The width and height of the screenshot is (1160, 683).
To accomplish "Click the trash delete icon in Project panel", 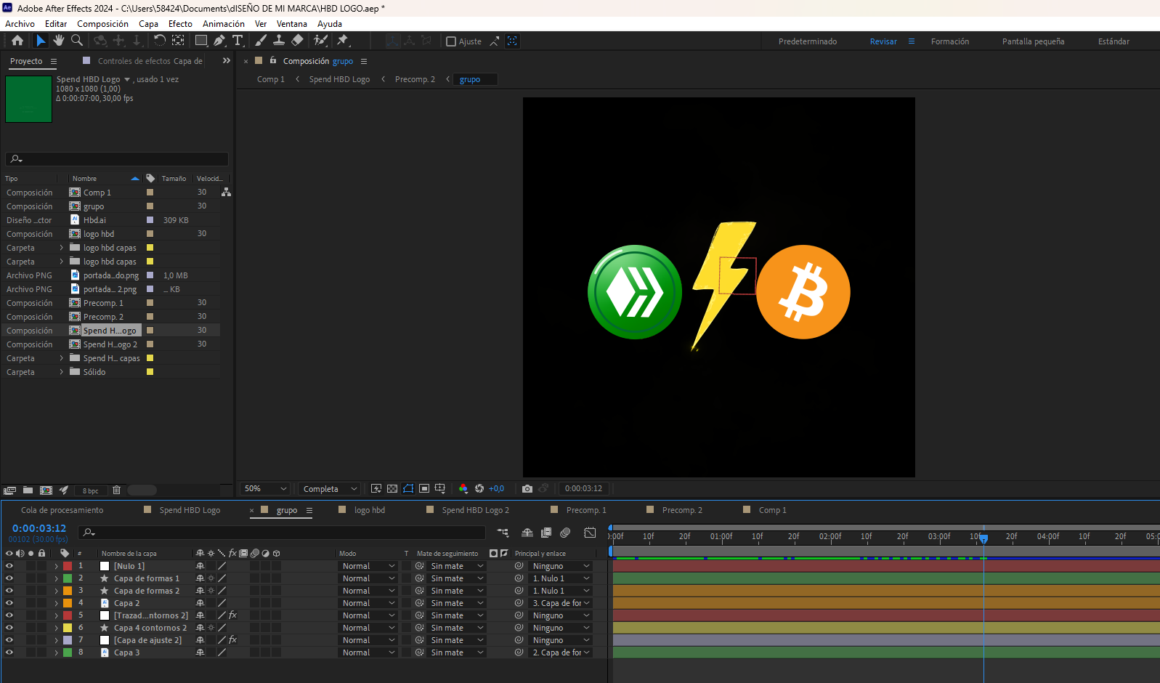I will (116, 490).
